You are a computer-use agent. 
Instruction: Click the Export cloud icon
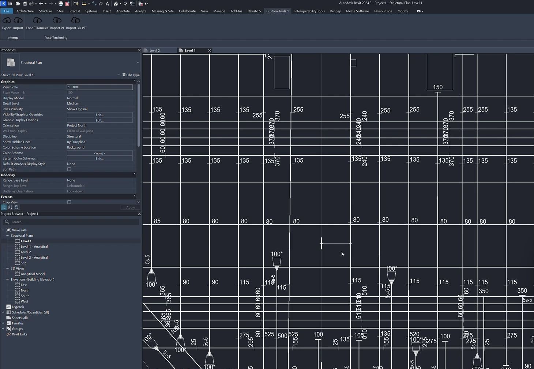[x=7, y=20]
